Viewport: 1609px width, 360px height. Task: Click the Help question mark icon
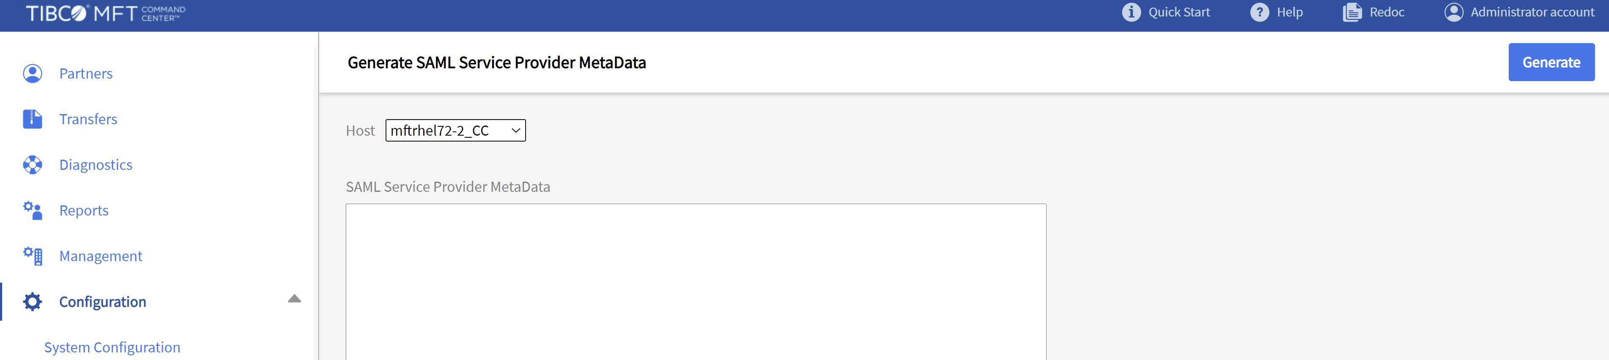click(1259, 13)
